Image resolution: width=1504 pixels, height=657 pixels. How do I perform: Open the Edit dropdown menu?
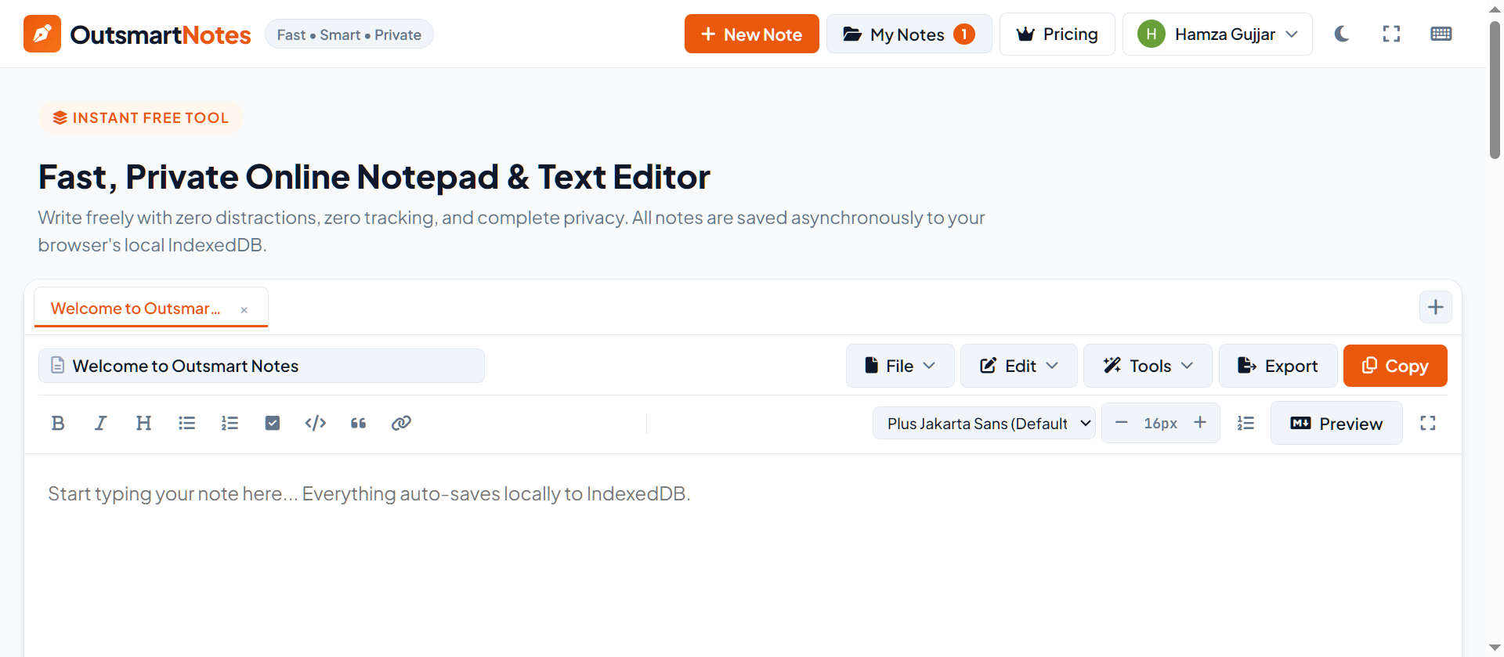[1019, 366]
